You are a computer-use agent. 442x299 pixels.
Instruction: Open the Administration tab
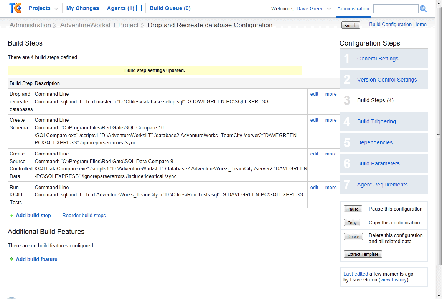pyautogui.click(x=353, y=9)
